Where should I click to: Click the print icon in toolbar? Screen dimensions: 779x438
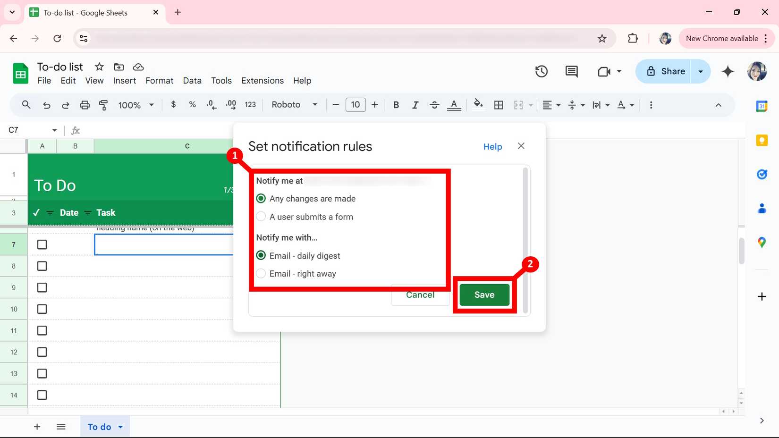85,105
